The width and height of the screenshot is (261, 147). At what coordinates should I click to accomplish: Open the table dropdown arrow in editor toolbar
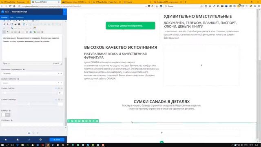tap(27, 24)
